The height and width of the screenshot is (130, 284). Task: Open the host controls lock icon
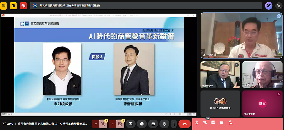pos(230,123)
